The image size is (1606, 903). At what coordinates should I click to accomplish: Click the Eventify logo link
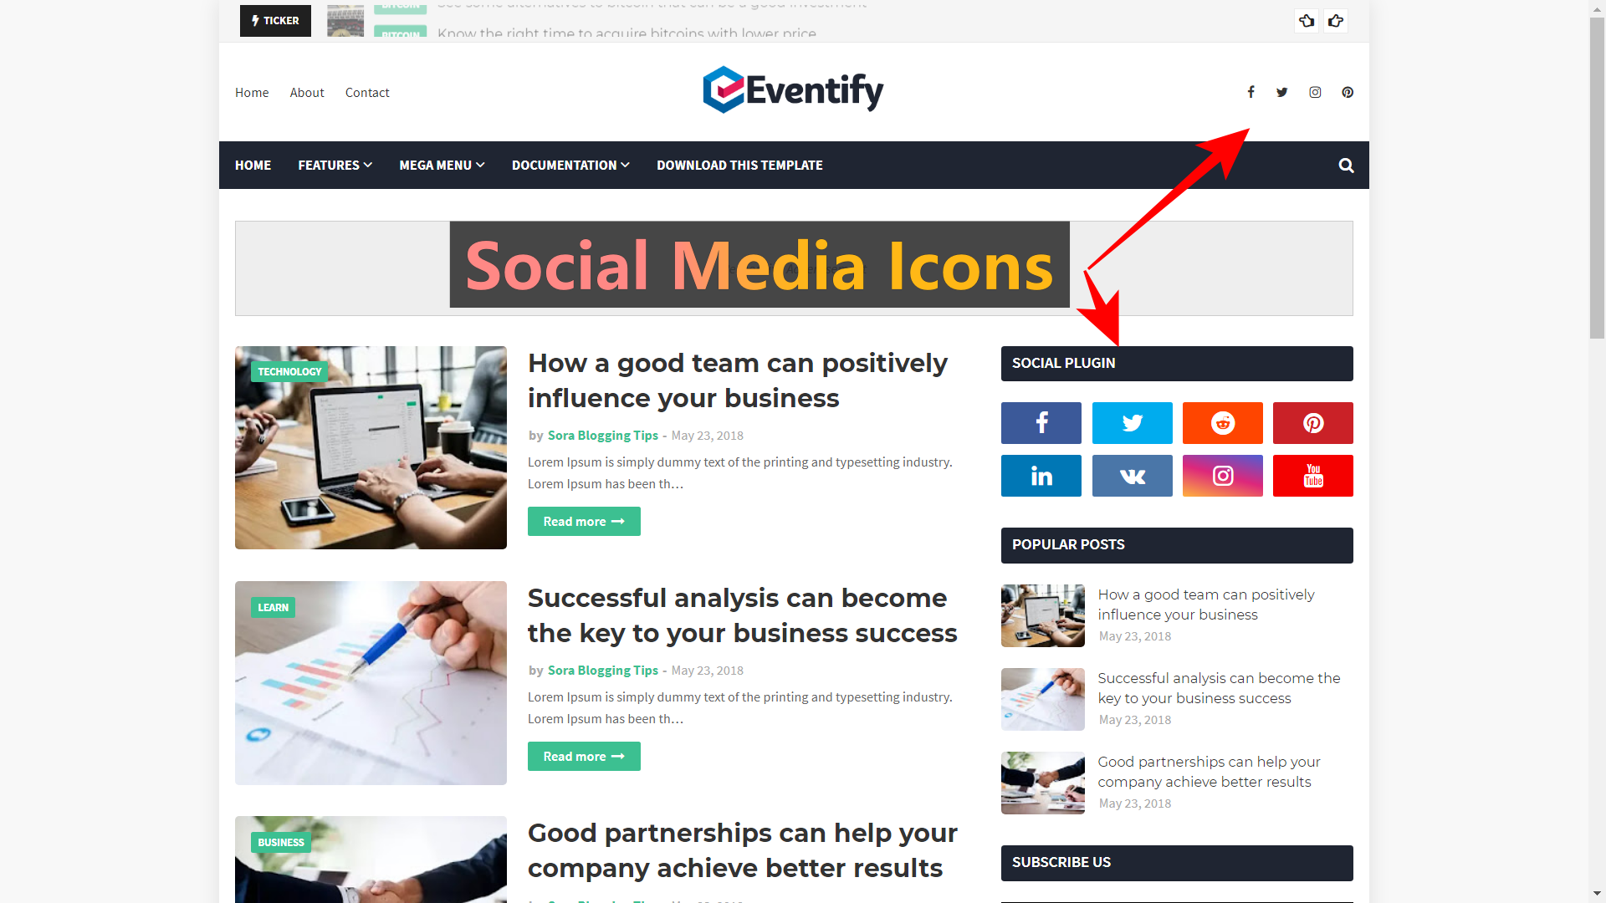coord(792,91)
